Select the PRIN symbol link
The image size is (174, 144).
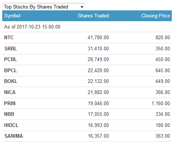[x=10, y=103]
